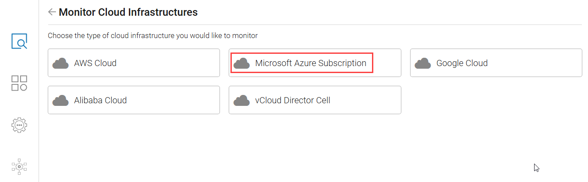Select the 'AWS Cloud' text label
Image resolution: width=588 pixels, height=182 pixels.
pyautogui.click(x=95, y=63)
